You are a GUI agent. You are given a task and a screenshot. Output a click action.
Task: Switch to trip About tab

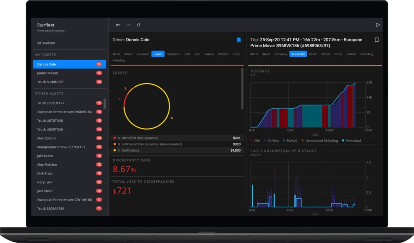coord(266,54)
